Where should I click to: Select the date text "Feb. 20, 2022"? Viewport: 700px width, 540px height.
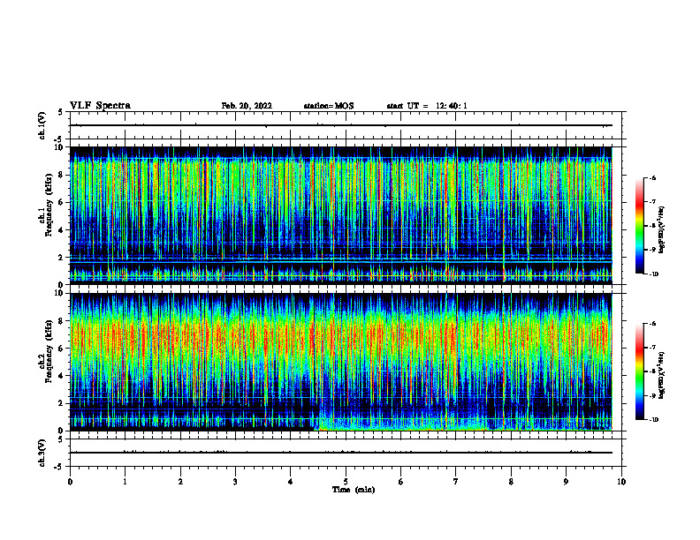pos(247,106)
